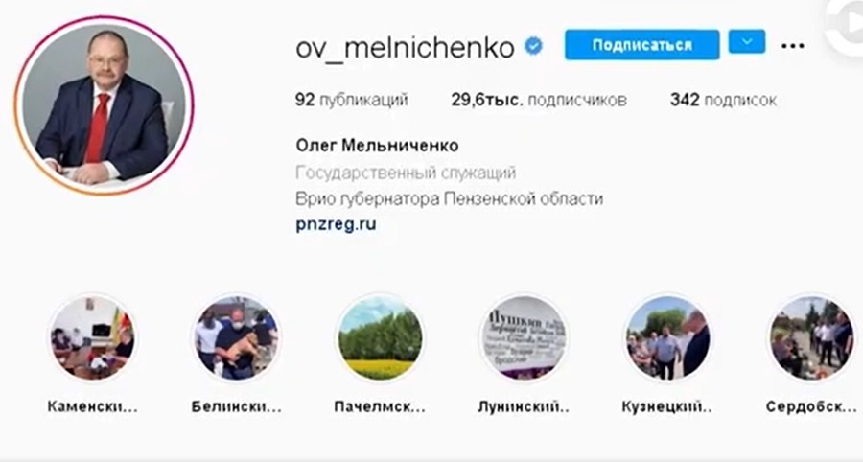This screenshot has width=863, height=462.
Task: Click the 92 публикаций posts count
Action: point(352,100)
